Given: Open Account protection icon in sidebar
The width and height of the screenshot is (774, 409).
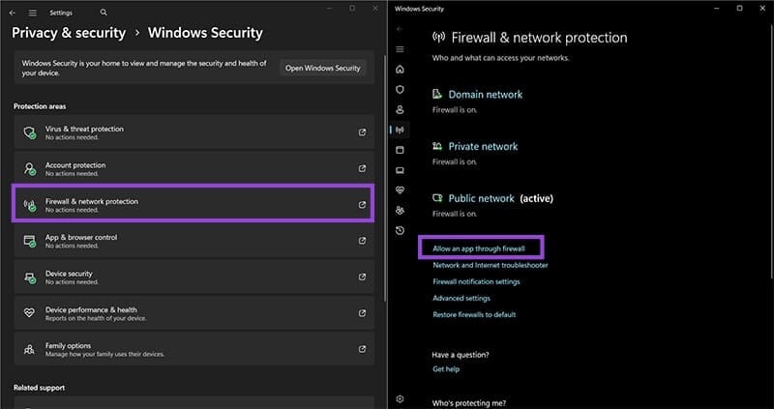Looking at the screenshot, I should (x=400, y=109).
